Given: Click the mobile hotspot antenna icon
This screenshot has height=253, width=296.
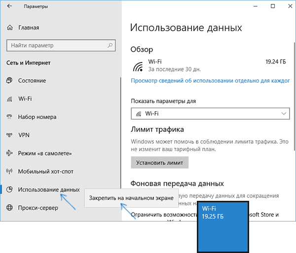Looking at the screenshot, I should tap(9, 171).
